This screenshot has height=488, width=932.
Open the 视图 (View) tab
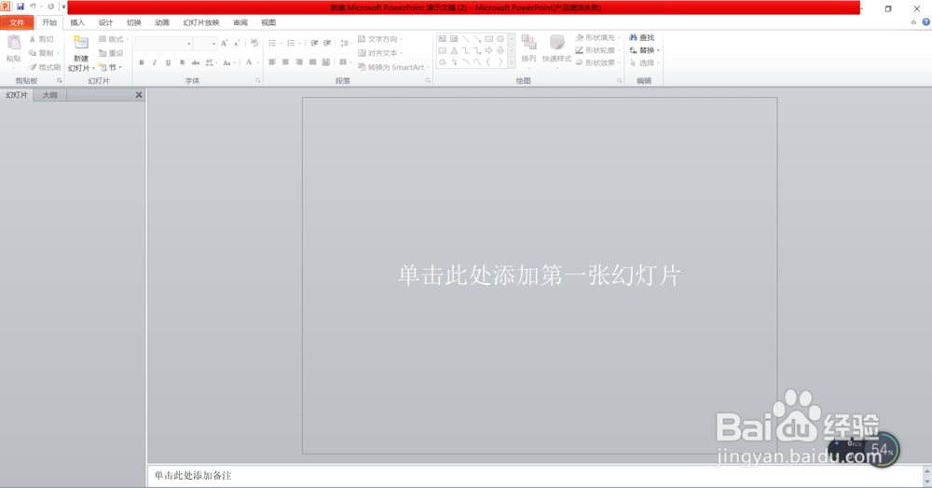[268, 22]
